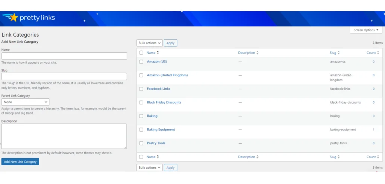Tick the Baking Equipment checkbox
The height and width of the screenshot is (184, 385).
tap(141, 130)
